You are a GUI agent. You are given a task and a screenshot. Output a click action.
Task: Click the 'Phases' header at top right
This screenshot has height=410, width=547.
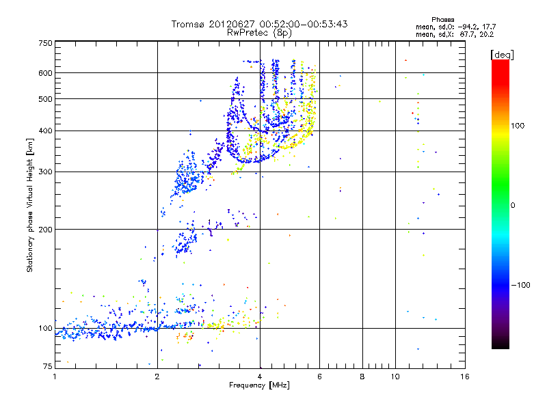point(442,20)
